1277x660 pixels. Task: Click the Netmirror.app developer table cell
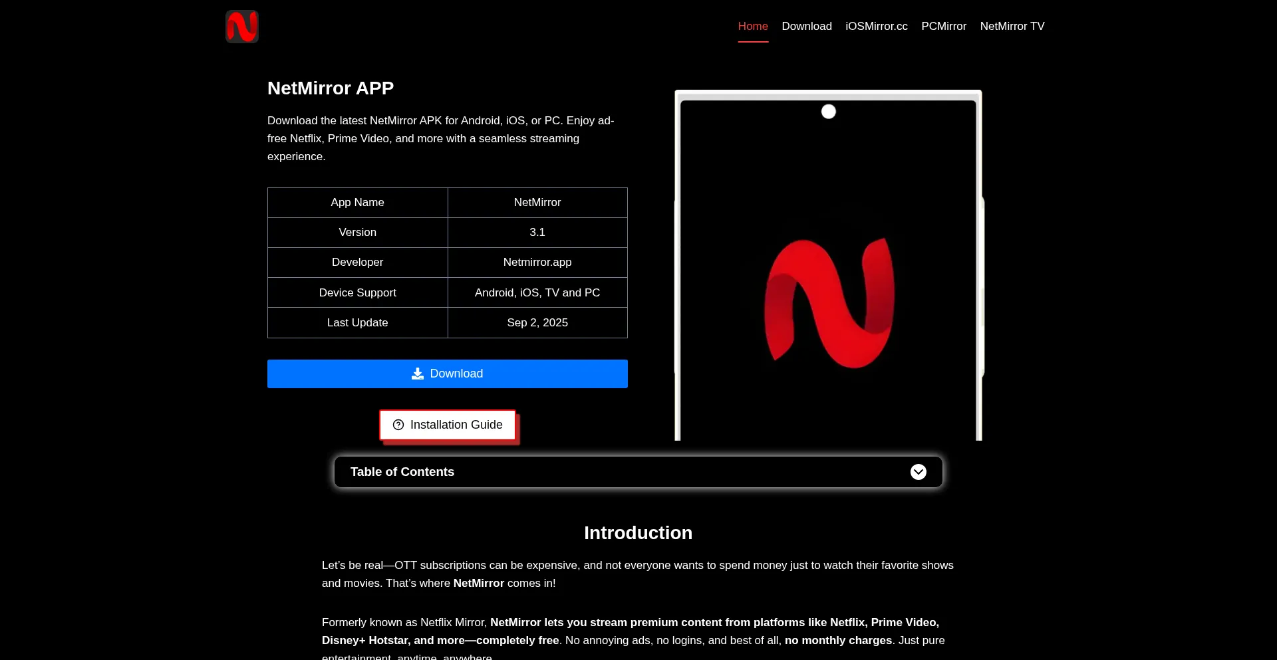point(537,262)
